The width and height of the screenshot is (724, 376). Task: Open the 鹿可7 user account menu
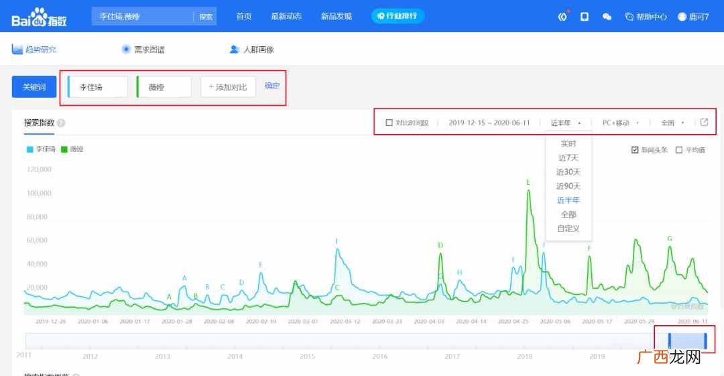pyautogui.click(x=693, y=17)
